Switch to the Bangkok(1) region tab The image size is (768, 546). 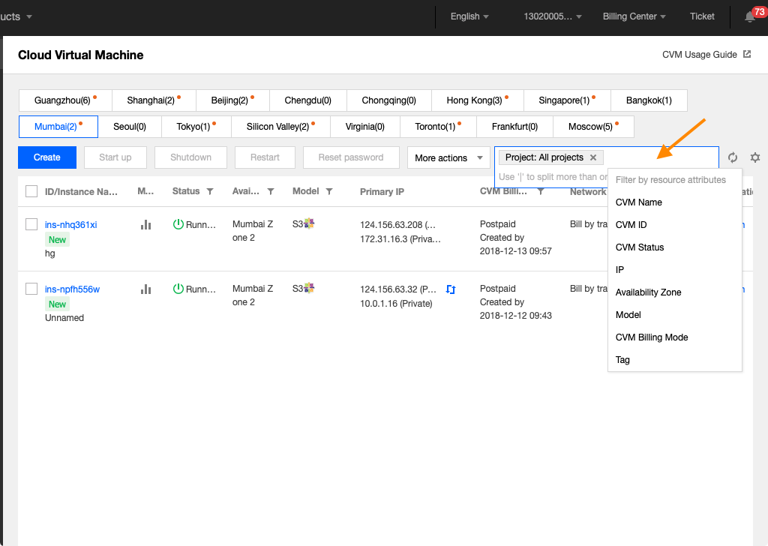coord(649,100)
